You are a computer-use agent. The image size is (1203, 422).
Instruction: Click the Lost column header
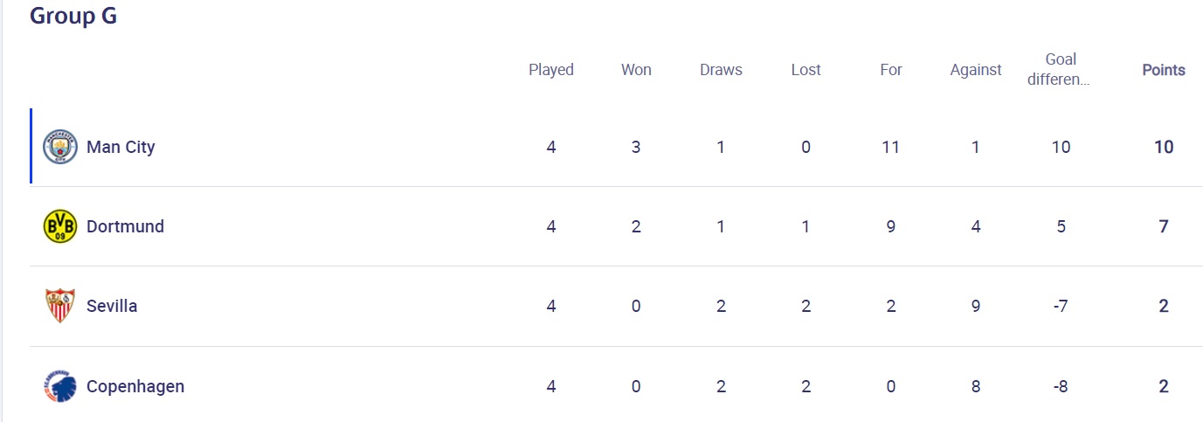[x=805, y=70]
